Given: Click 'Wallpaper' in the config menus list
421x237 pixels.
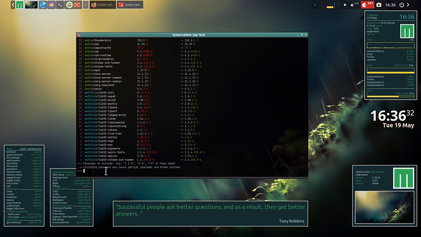Looking at the screenshot, I should tap(58, 200).
